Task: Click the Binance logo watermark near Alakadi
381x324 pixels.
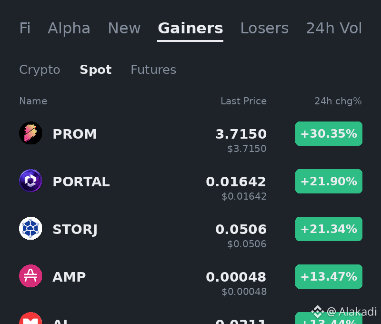Action: point(318,312)
